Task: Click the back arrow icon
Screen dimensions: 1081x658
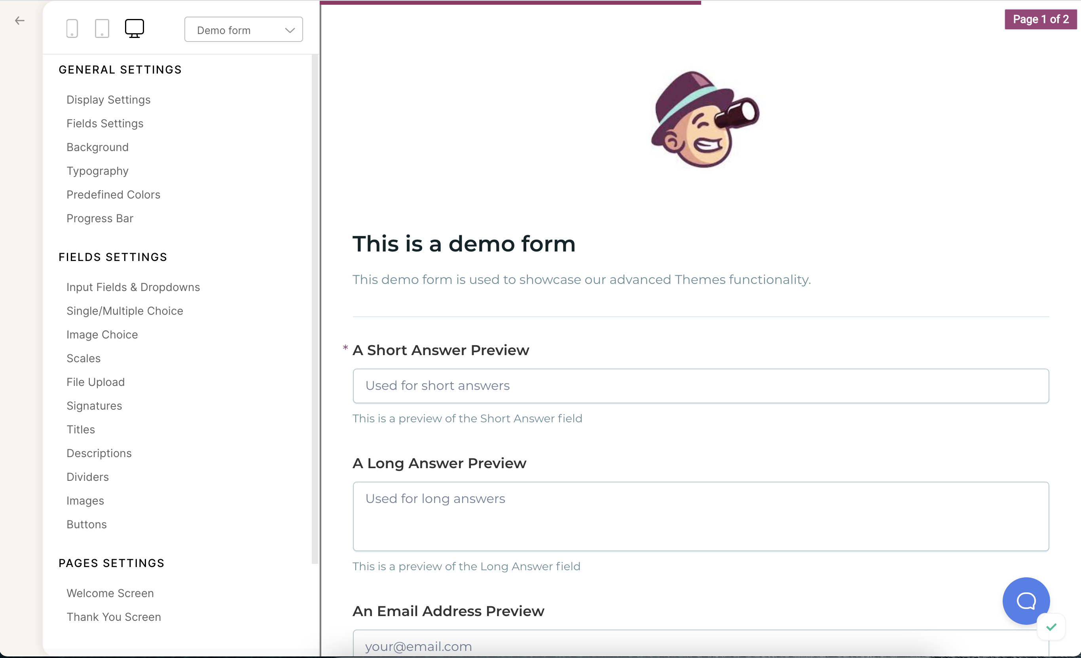Action: [20, 21]
